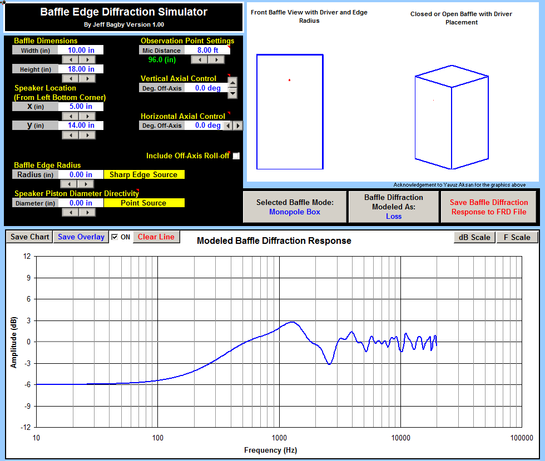
Task: Increase baffle Height using right arrow
Action: pyautogui.click(x=86, y=78)
